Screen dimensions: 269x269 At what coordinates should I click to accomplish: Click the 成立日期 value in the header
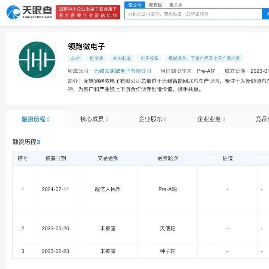tap(260, 71)
